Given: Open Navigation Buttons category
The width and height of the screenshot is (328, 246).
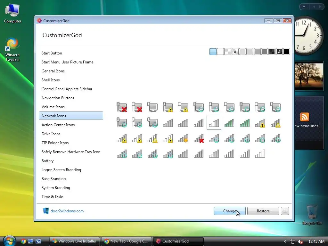Looking at the screenshot, I should (x=71, y=98).
